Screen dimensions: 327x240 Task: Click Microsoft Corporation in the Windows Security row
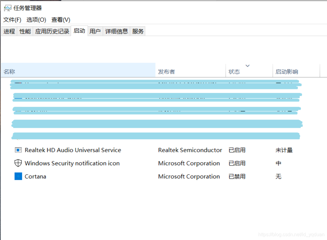(x=189, y=163)
